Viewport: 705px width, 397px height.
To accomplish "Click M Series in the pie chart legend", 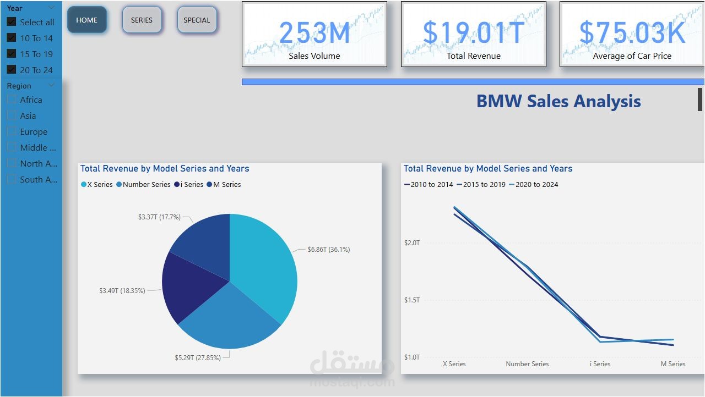I will click(224, 185).
